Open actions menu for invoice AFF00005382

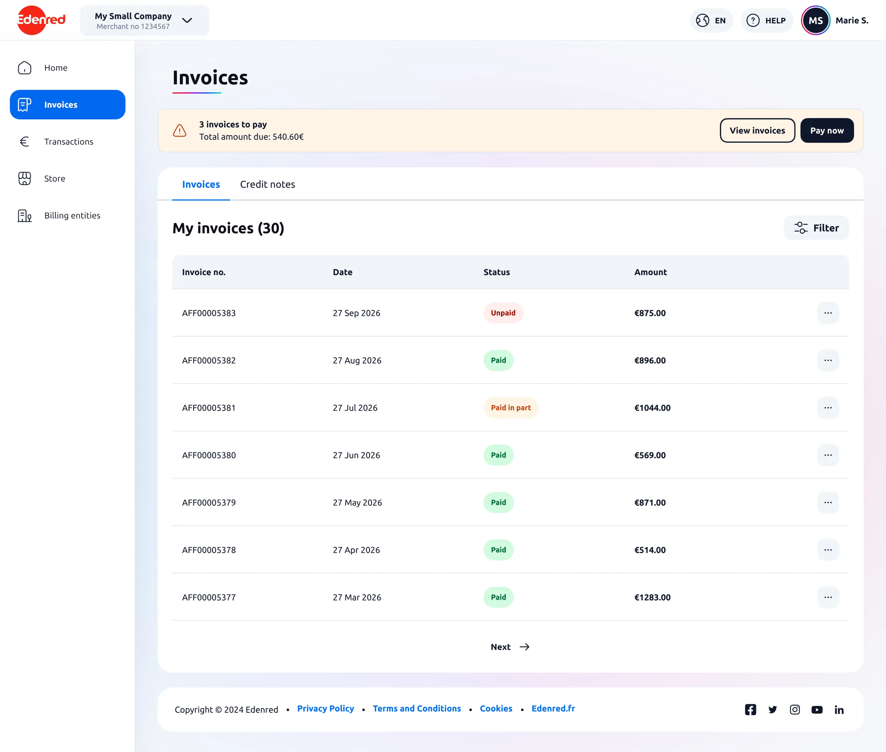(828, 360)
